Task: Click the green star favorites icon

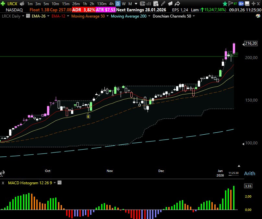Action: (225, 4)
